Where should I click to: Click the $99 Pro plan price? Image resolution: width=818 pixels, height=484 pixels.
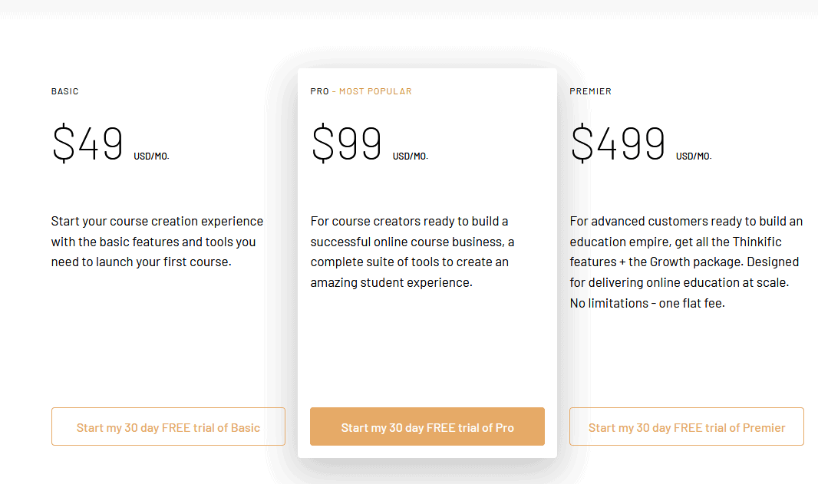pos(346,143)
